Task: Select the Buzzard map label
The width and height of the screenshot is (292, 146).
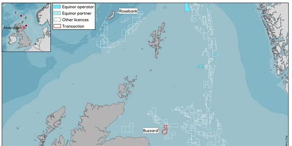Action: tap(150, 131)
